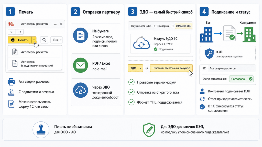Click the green Согласован status badge

[x=242, y=79]
